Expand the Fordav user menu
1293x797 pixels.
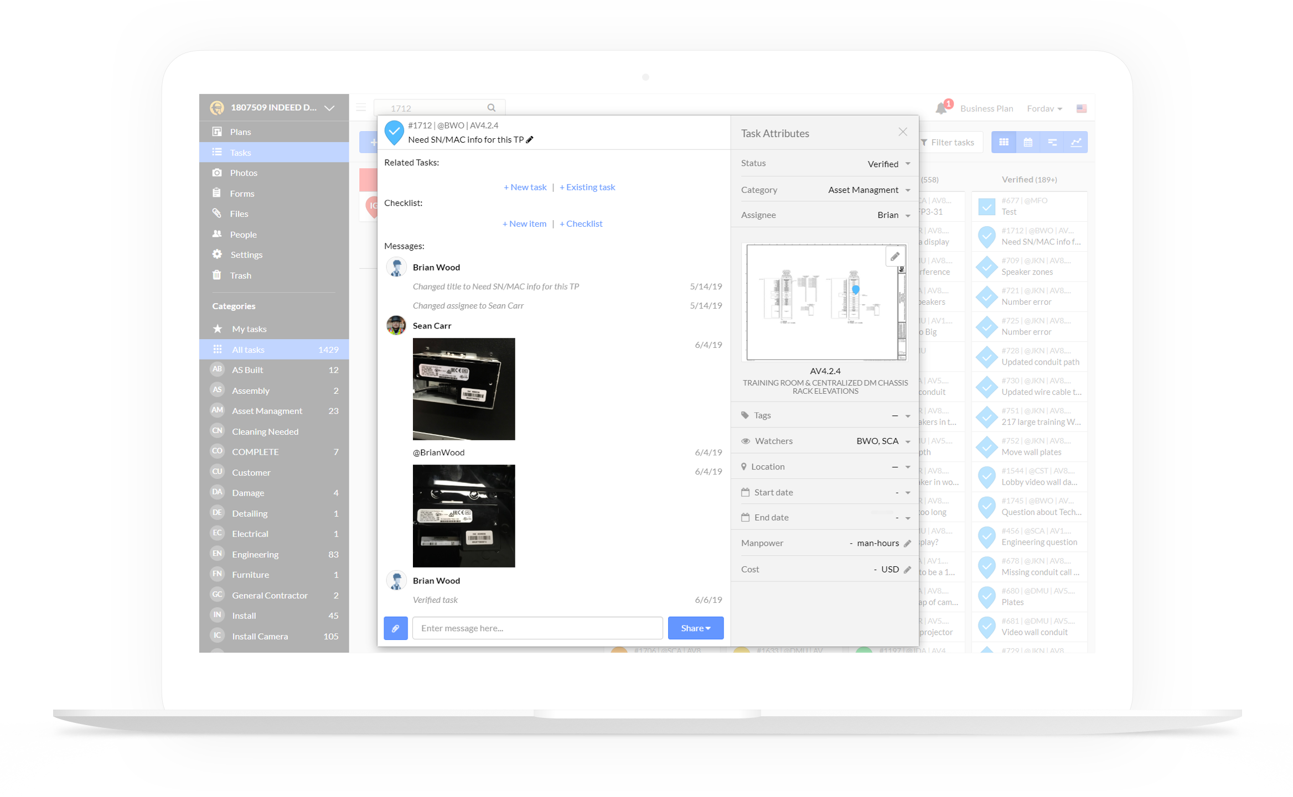(x=1044, y=108)
